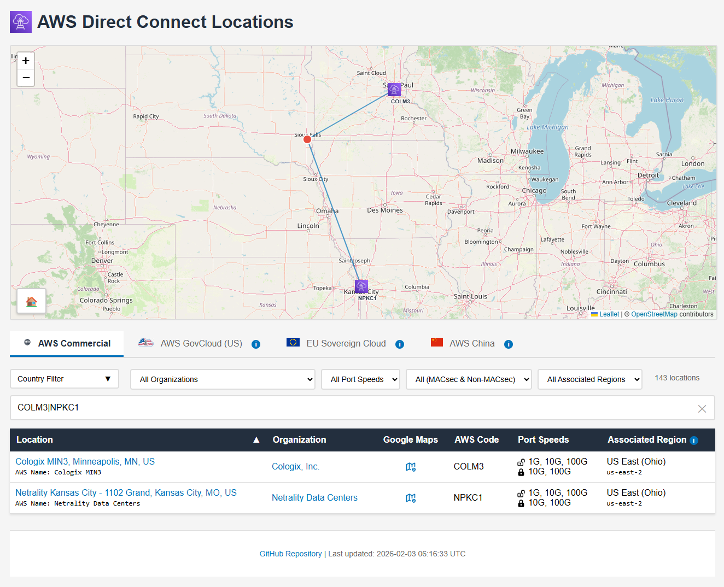
Task: Click info icon beside AWS GovCloud tab
Action: (256, 344)
